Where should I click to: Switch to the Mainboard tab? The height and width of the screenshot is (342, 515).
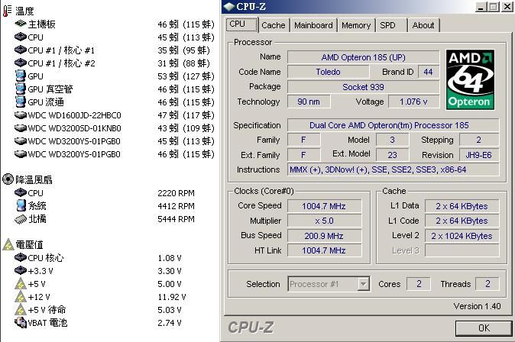(313, 25)
